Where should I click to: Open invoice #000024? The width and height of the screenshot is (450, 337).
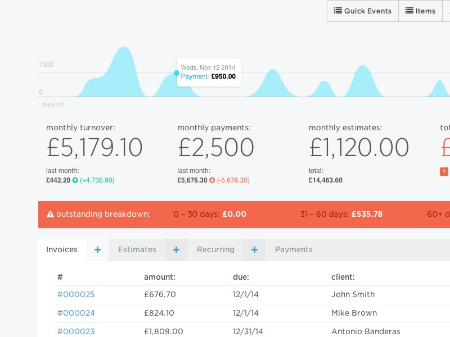[x=76, y=313]
